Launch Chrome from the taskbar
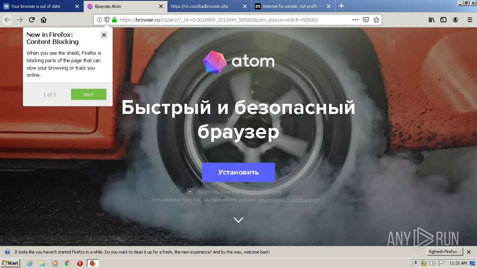The width and height of the screenshot is (477, 268). pos(67,263)
